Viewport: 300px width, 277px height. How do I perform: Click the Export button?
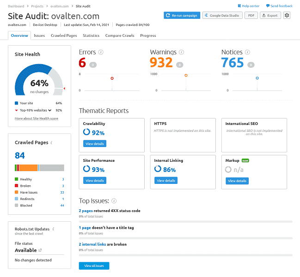270,15
